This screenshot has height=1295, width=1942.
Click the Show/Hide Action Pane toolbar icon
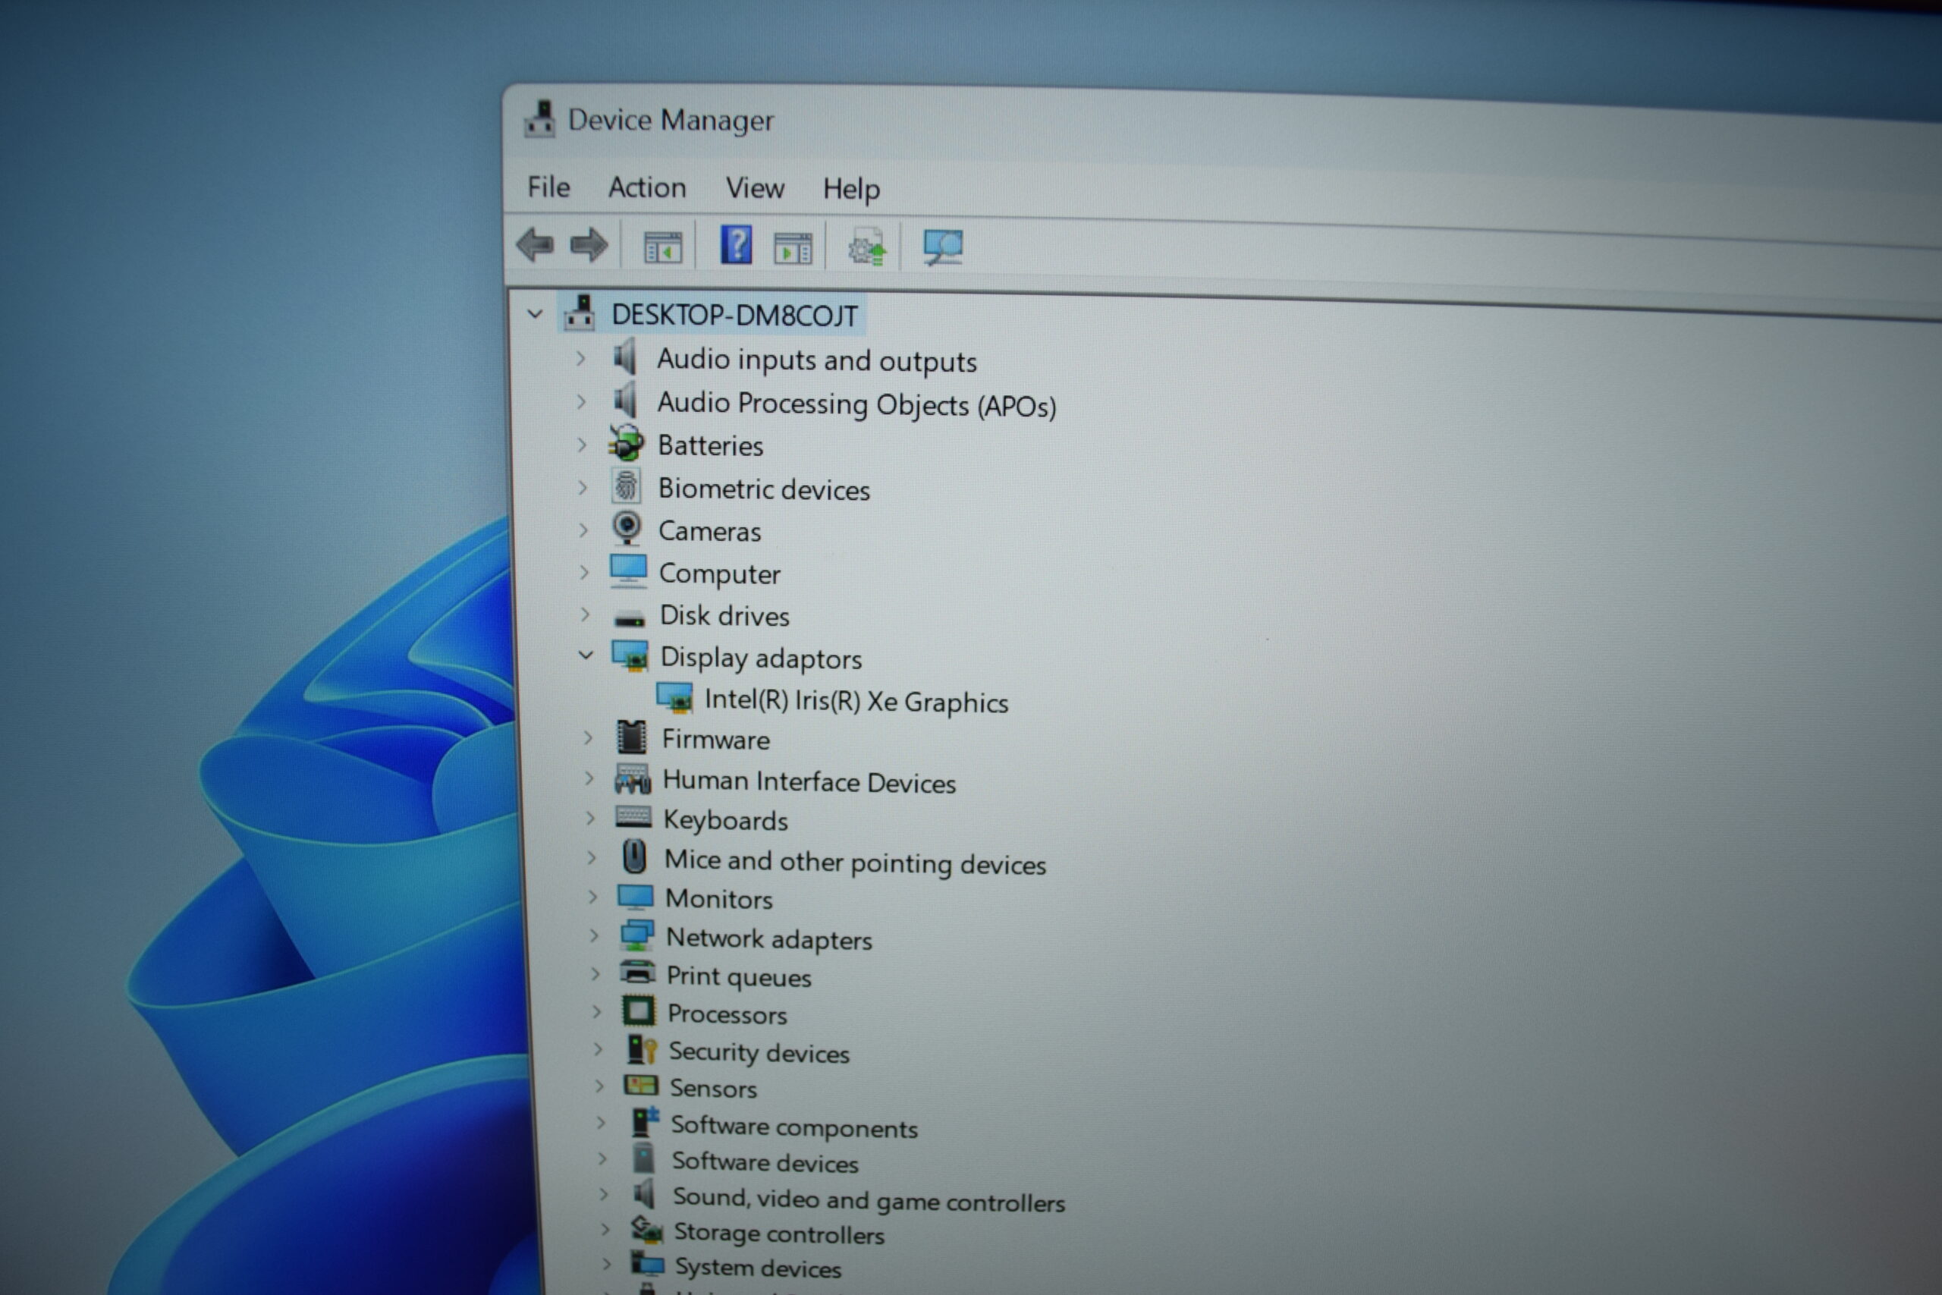[793, 248]
